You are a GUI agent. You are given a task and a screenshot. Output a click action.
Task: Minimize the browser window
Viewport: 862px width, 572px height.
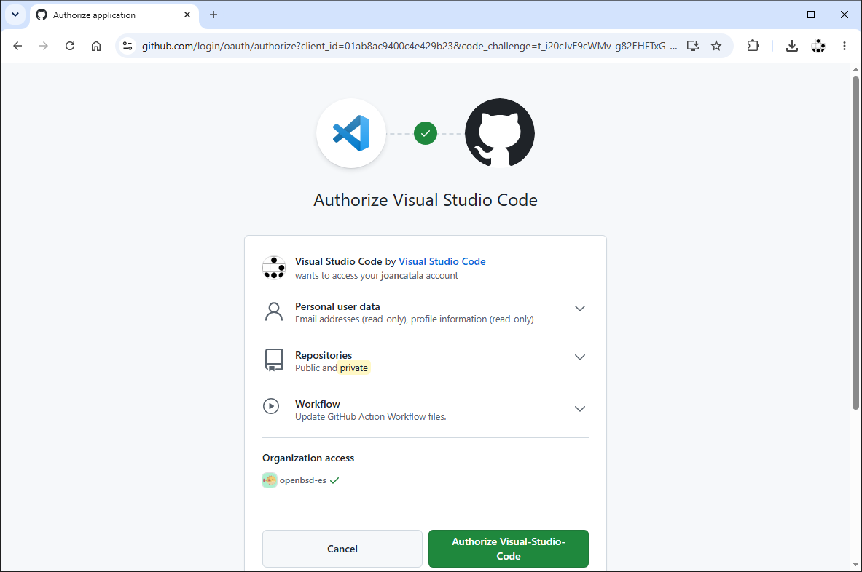pyautogui.click(x=777, y=15)
